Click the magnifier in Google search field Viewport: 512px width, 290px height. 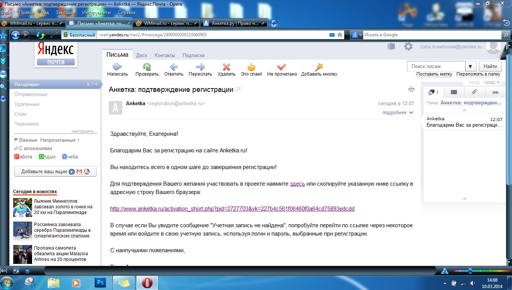506,35
